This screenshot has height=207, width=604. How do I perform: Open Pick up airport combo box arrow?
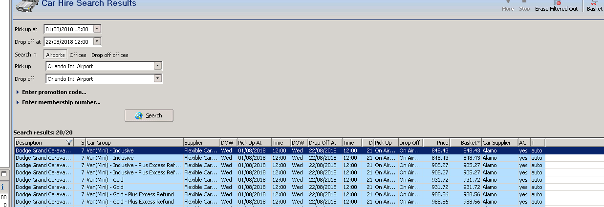pos(157,66)
